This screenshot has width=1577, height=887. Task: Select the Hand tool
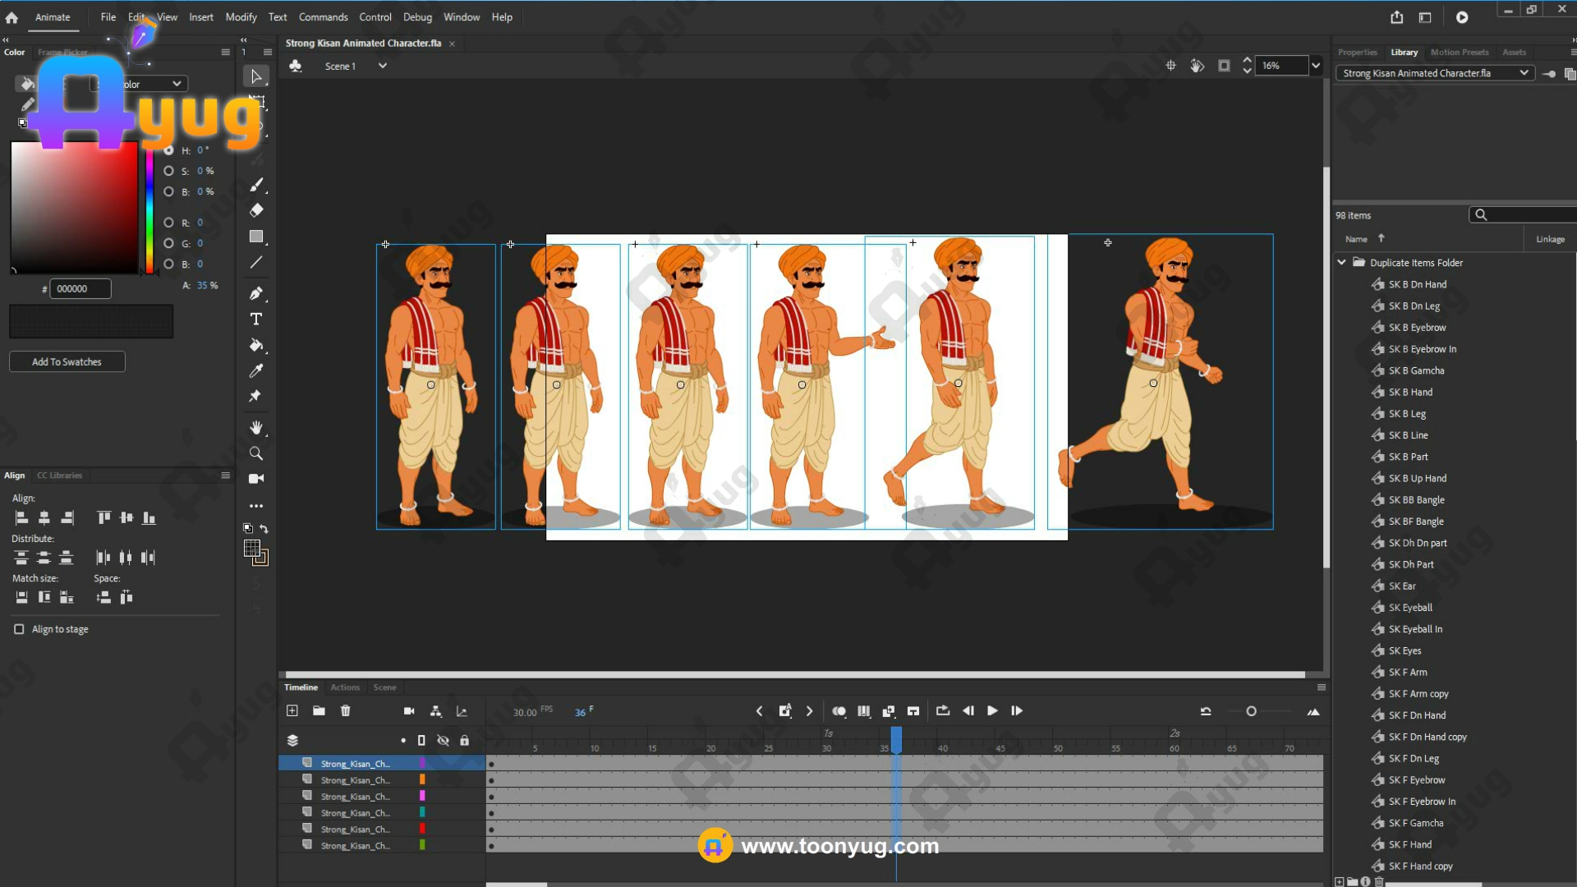(256, 428)
